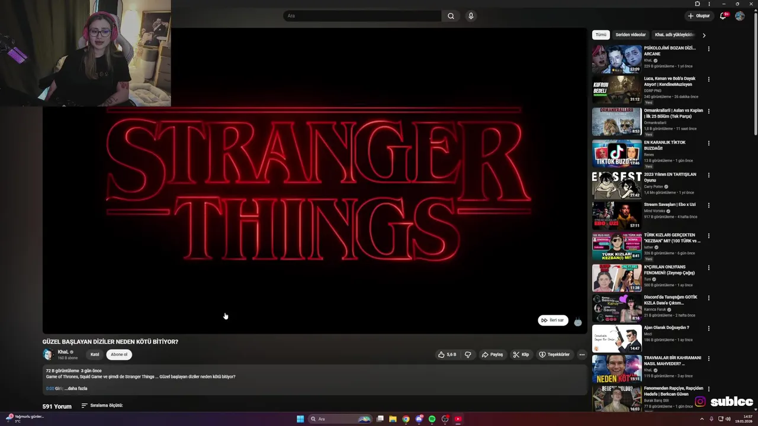
Task: Open options for Ajan Olarak Doğsaydın video
Action: 709,328
